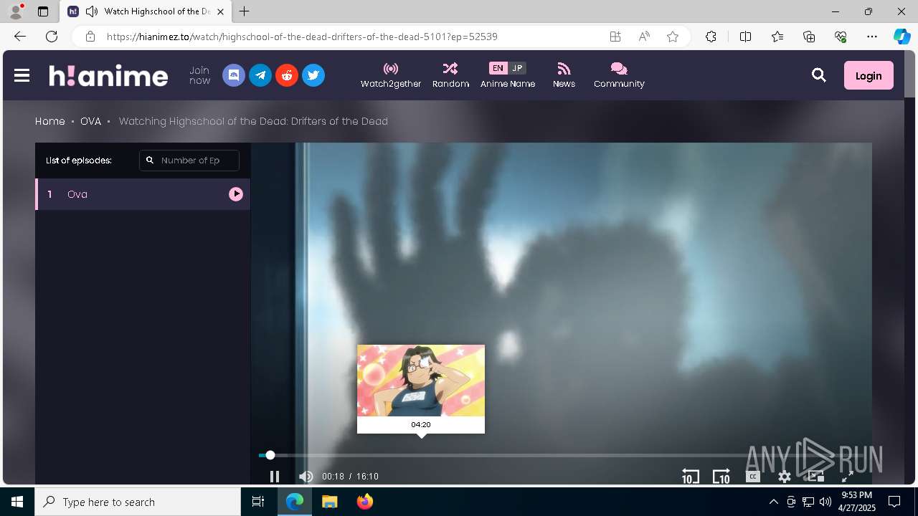Select episode 1 Ova in list
918x516 pixels.
pos(143,194)
